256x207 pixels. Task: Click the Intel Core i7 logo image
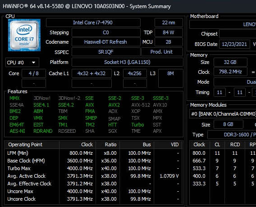[x=24, y=35]
